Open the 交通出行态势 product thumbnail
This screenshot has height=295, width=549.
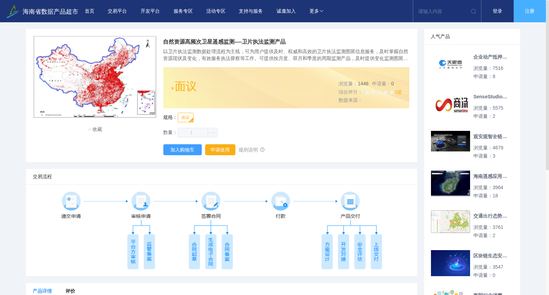(x=451, y=222)
